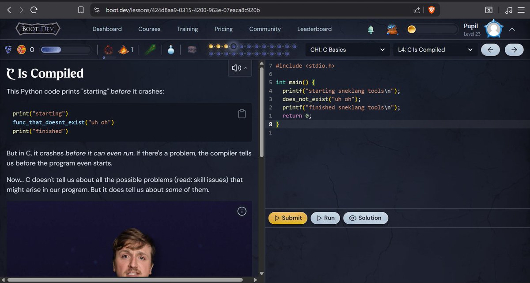Click the potion flask icon
The width and height of the screenshot is (530, 283).
tap(171, 49)
